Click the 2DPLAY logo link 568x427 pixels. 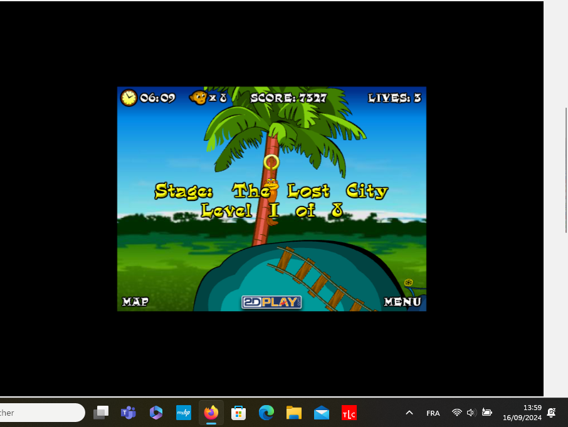point(271,302)
